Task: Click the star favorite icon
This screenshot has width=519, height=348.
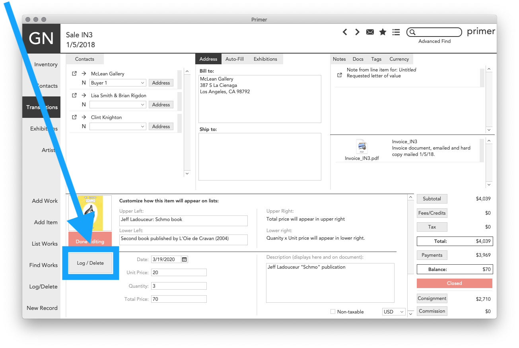Action: [383, 32]
